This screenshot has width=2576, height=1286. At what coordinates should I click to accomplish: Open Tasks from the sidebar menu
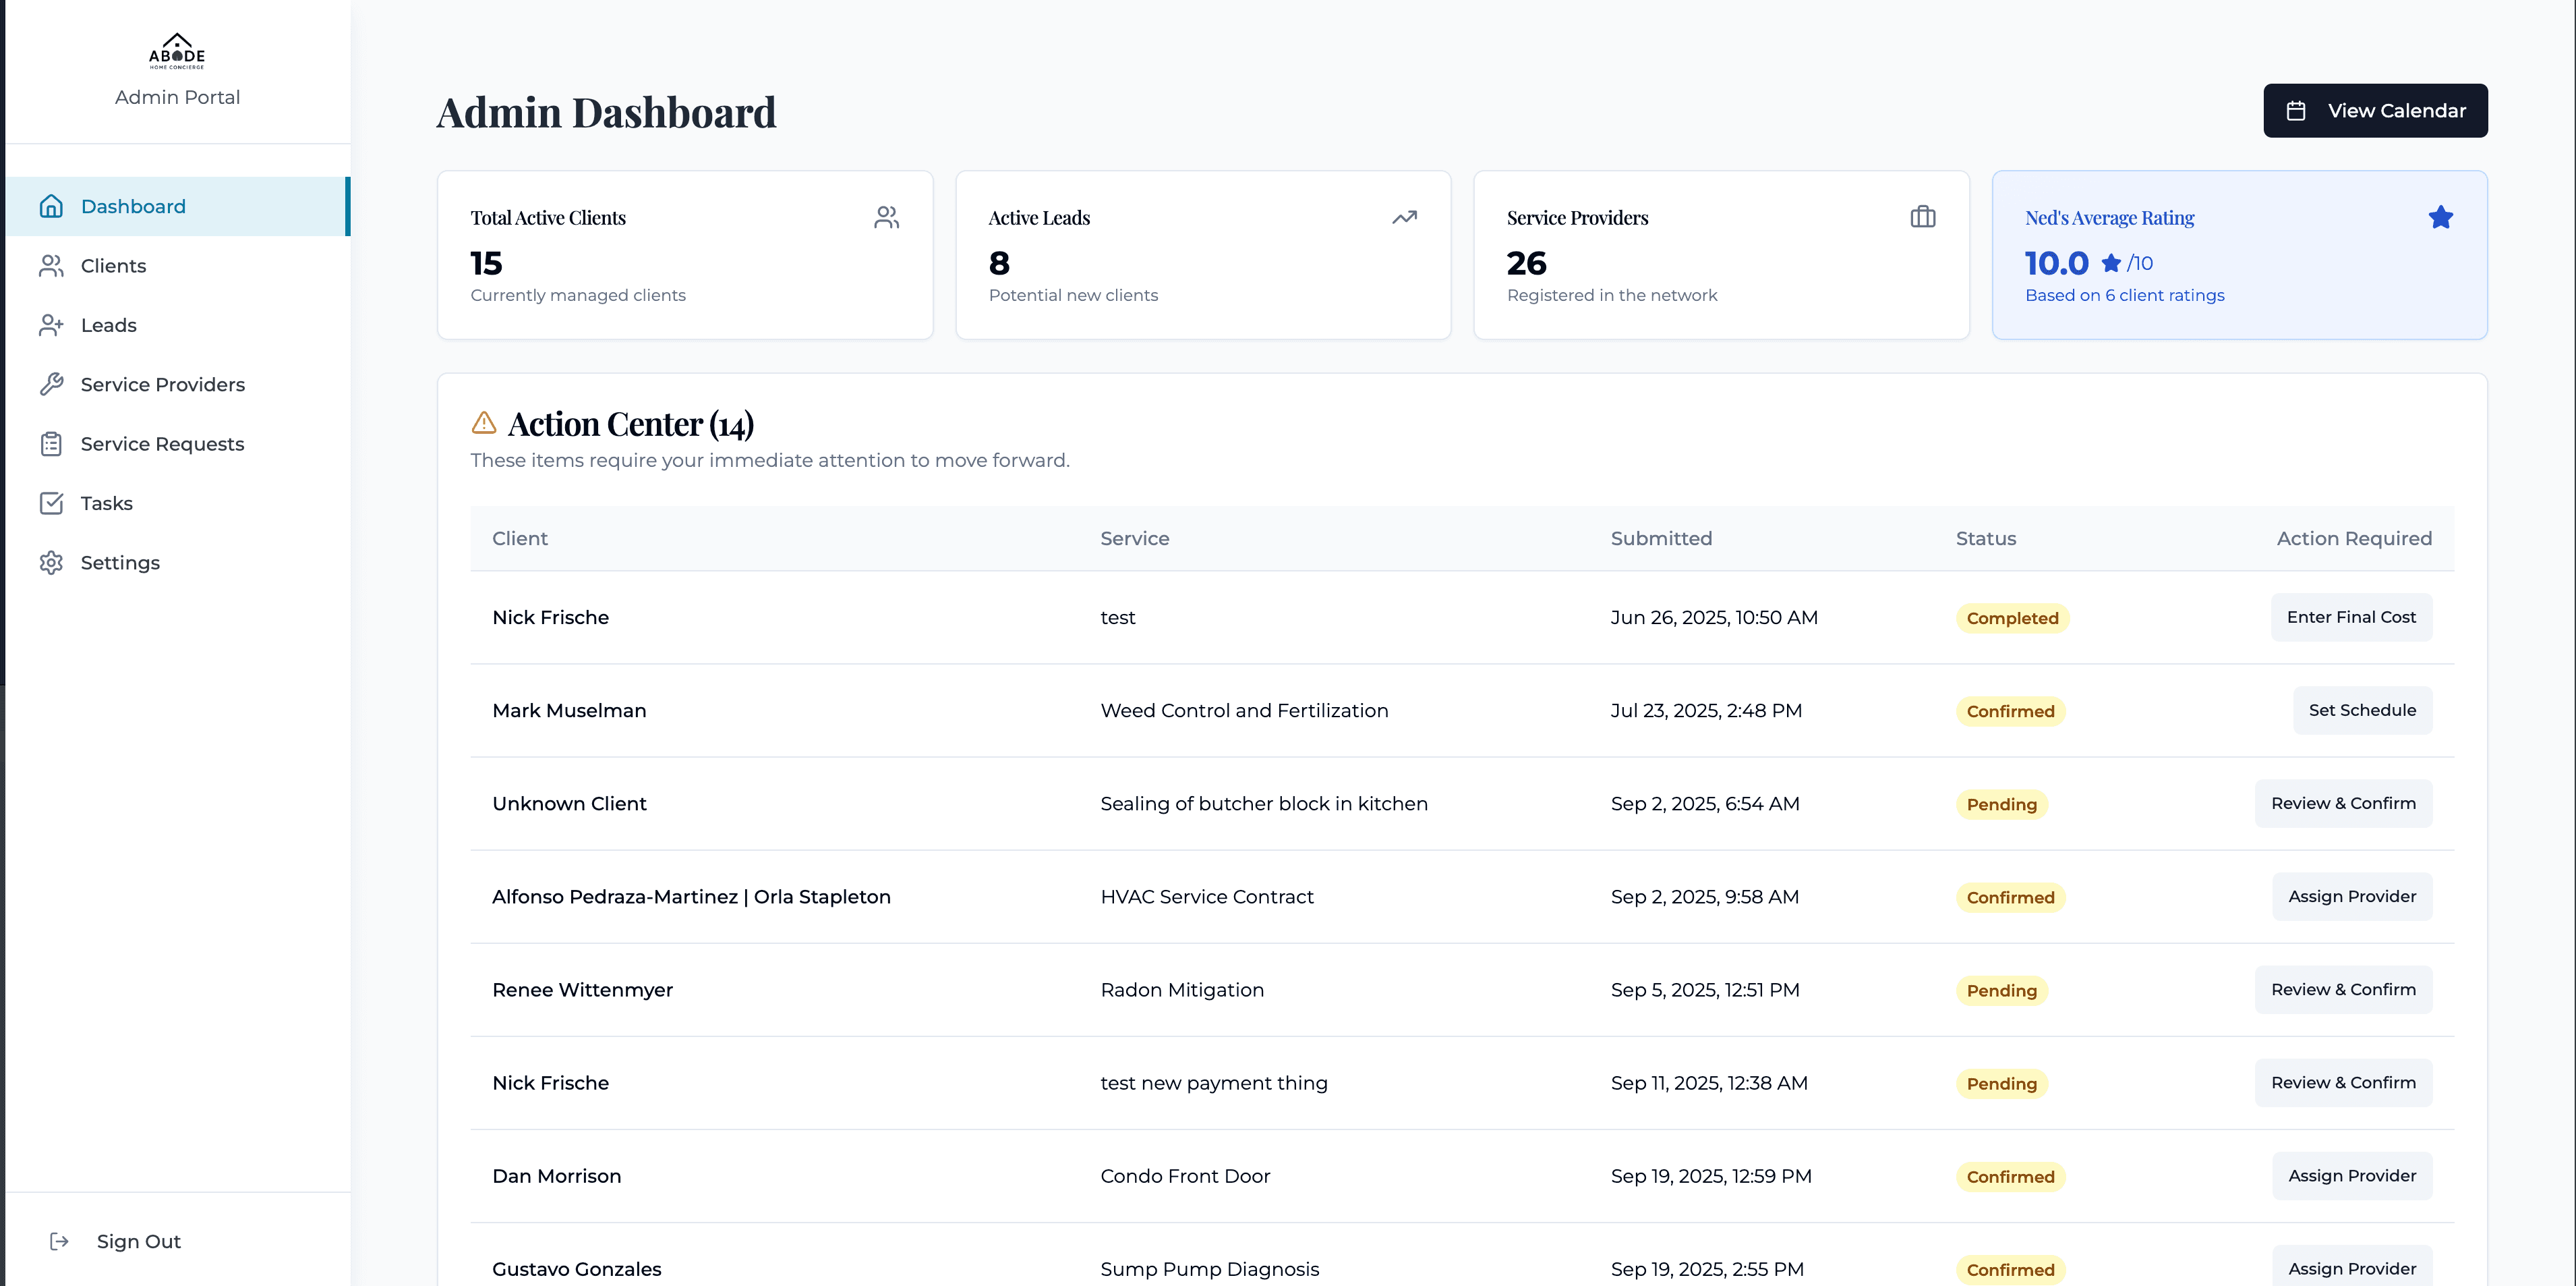(x=106, y=503)
